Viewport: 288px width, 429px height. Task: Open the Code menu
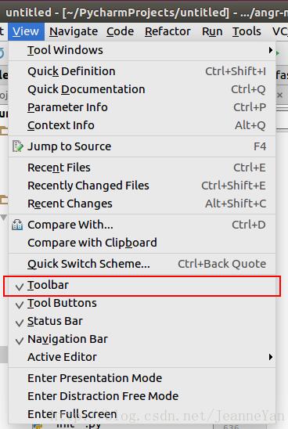pos(120,31)
